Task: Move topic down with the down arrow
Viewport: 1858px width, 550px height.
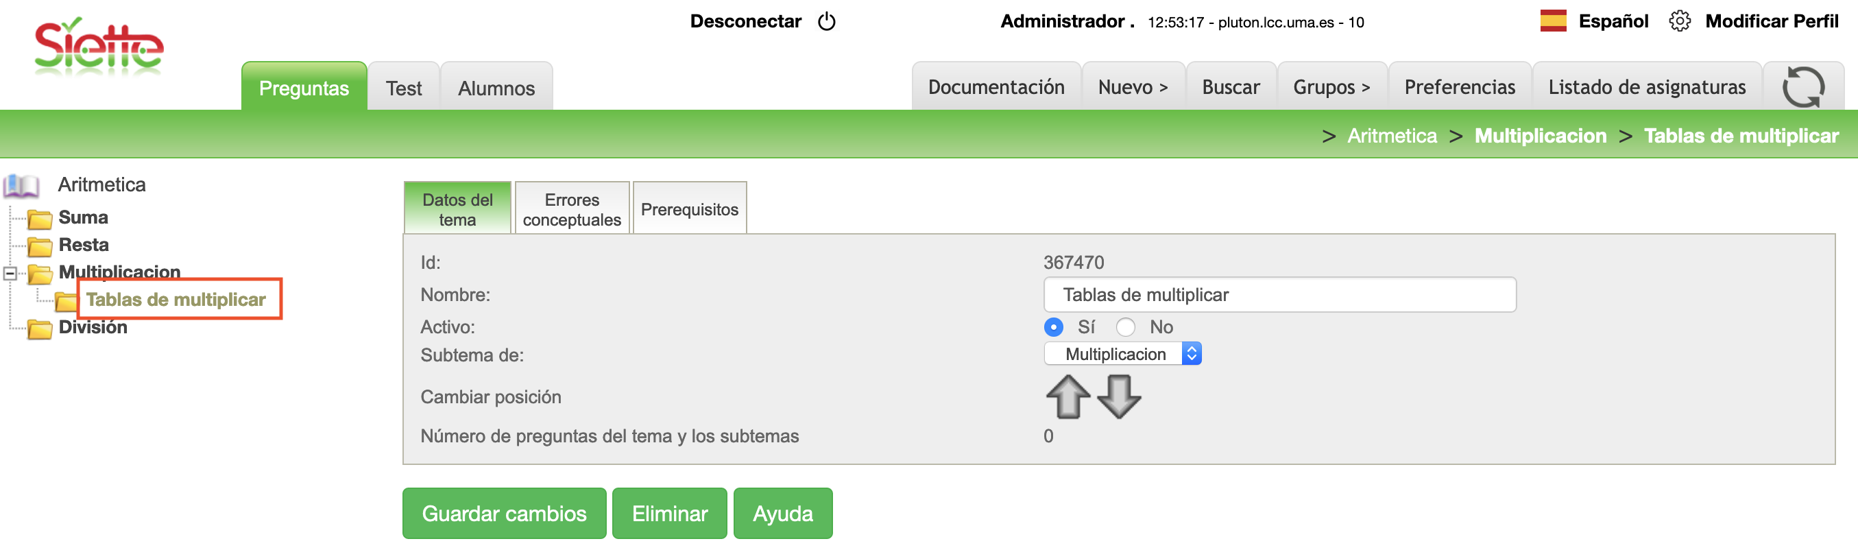Action: click(1119, 396)
